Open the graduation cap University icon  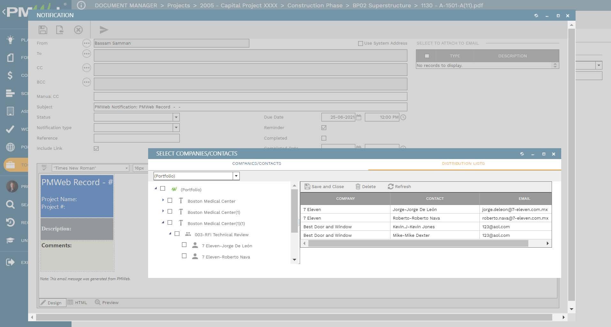10,240
